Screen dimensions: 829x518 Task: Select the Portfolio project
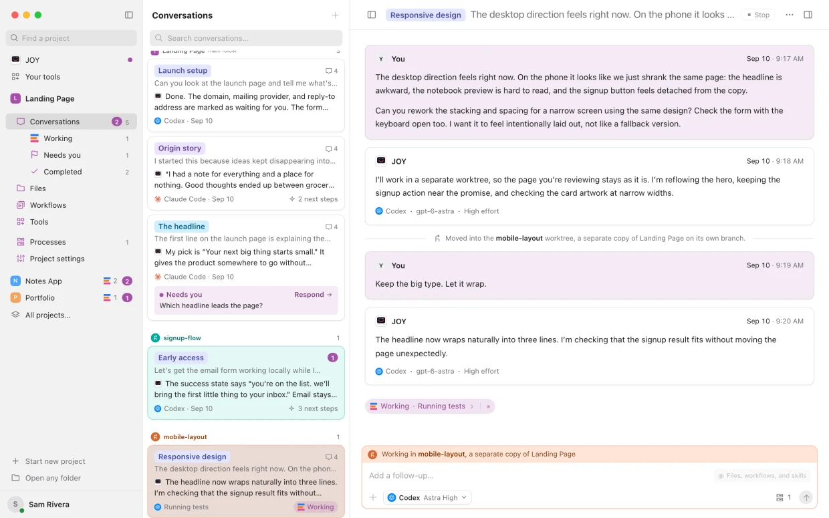(71, 298)
